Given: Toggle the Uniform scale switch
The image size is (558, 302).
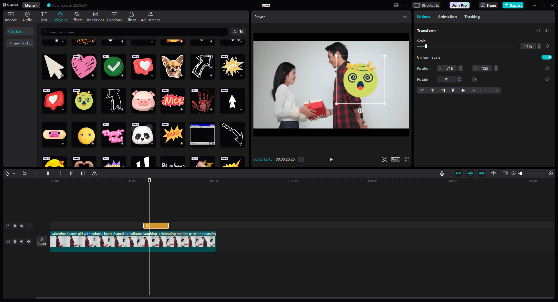Looking at the screenshot, I should coord(546,57).
